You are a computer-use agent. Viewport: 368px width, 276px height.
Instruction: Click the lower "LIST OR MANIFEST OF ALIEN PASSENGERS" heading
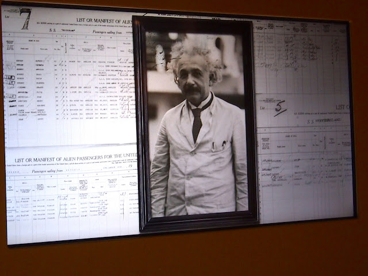[76, 159]
